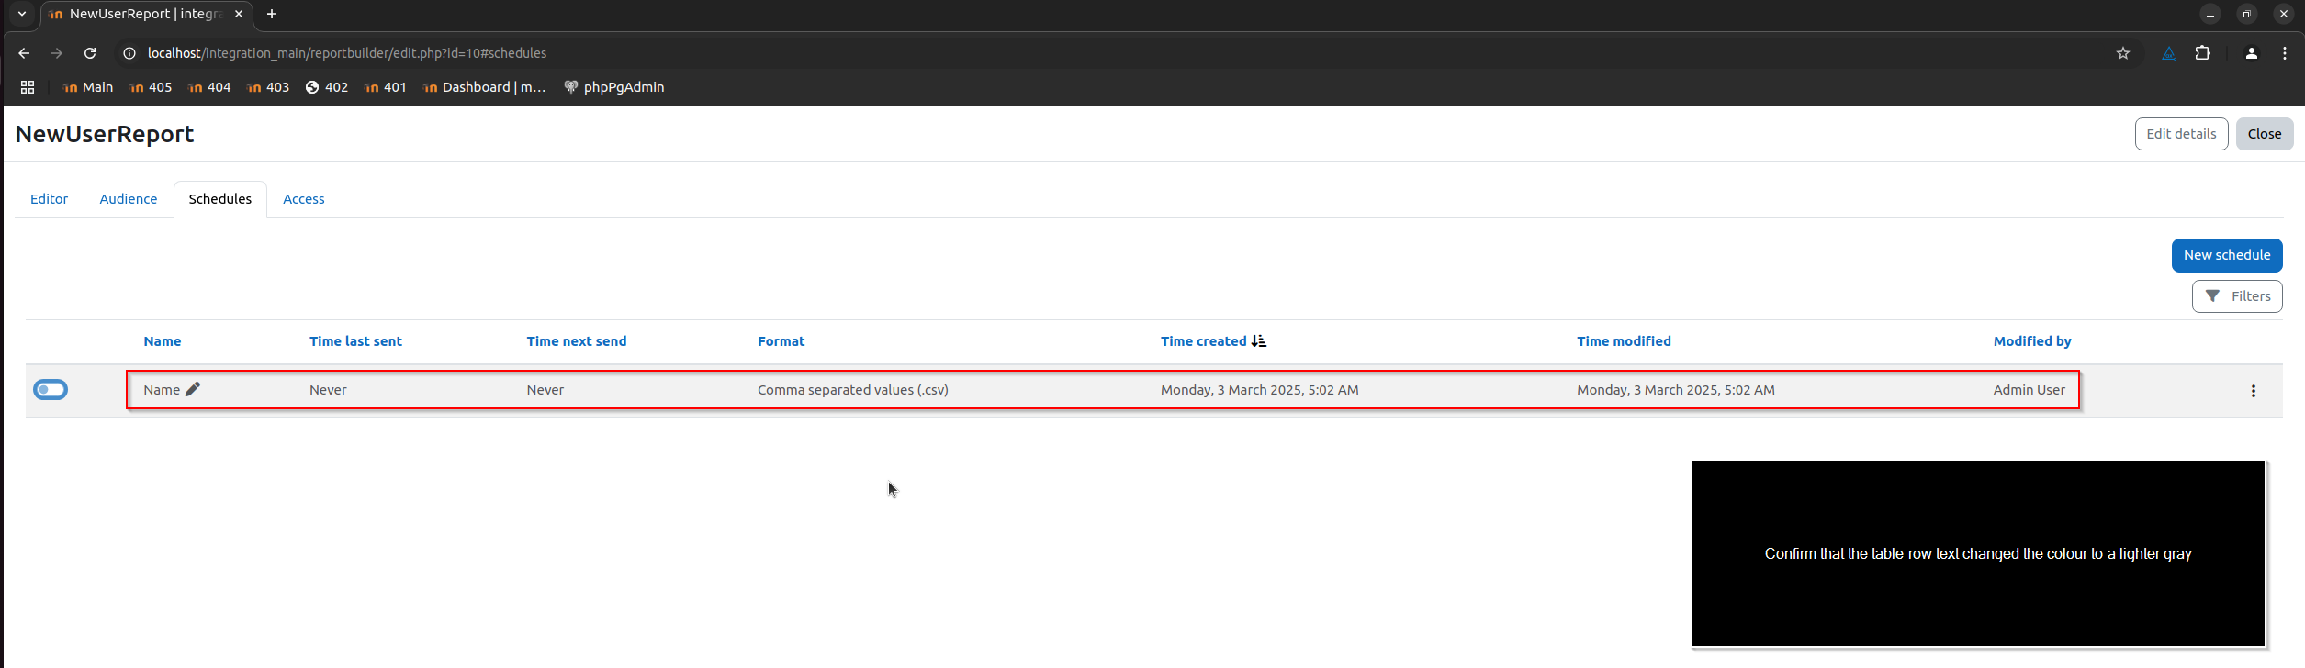Open the Filters panel
2305x668 pixels.
[x=2236, y=296]
